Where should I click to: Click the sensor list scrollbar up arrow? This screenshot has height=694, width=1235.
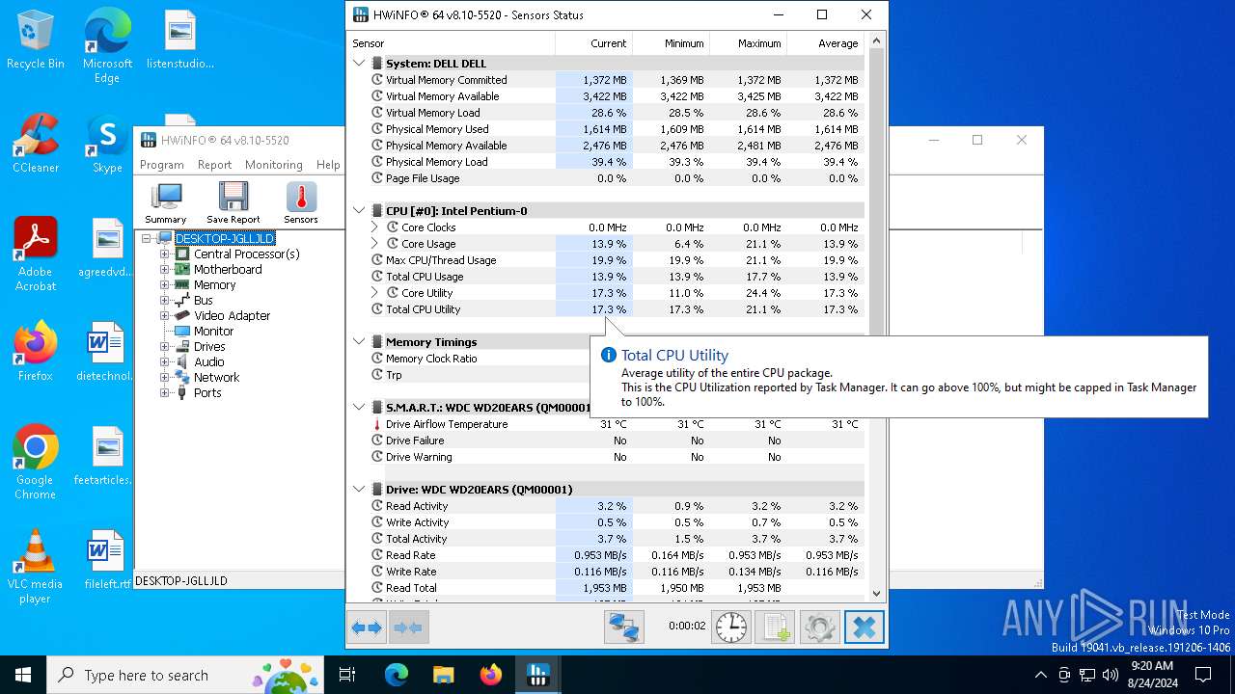(x=877, y=41)
